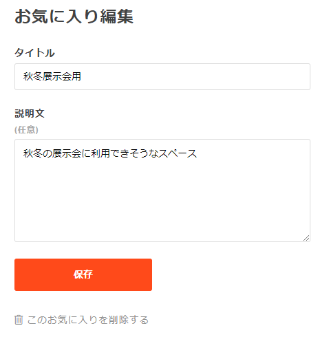The height and width of the screenshot is (337, 329).
Task: Click the 説明文 field label
Action: pyautogui.click(x=30, y=113)
